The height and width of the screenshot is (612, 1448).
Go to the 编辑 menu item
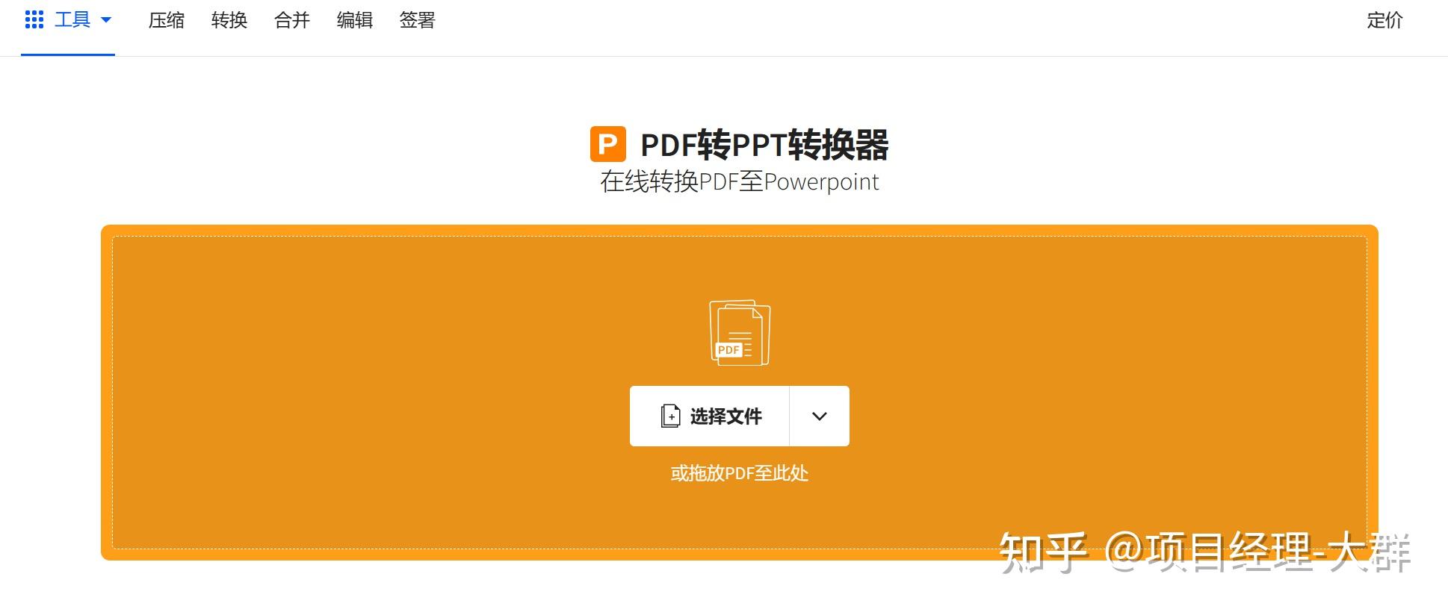(355, 20)
